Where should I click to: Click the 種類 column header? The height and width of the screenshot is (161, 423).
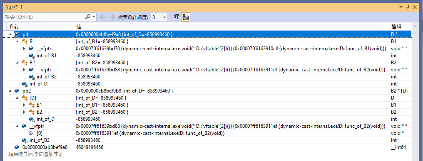point(401,27)
